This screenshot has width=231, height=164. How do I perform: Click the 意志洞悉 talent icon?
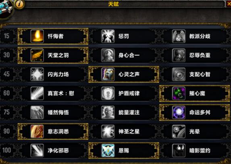coord(37,131)
